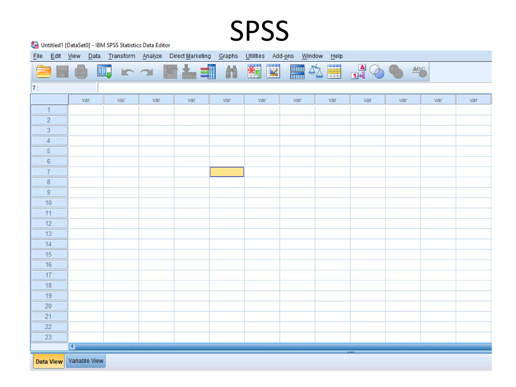Toggle Value Labels display icon
The width and height of the screenshot is (516, 387).
[358, 72]
